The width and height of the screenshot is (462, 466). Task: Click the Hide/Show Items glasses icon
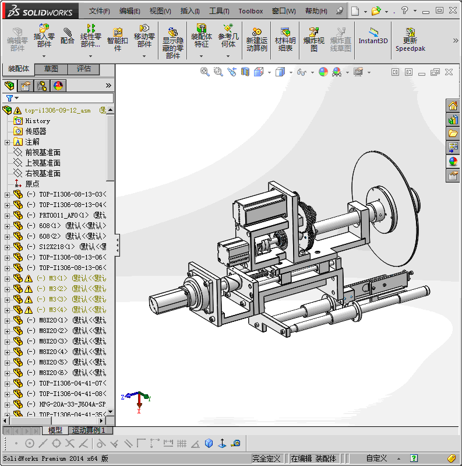tap(302, 72)
